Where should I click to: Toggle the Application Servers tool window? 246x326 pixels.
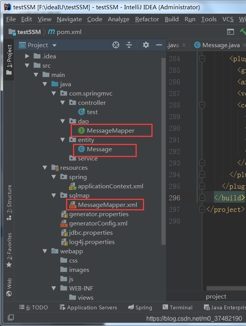point(88,307)
